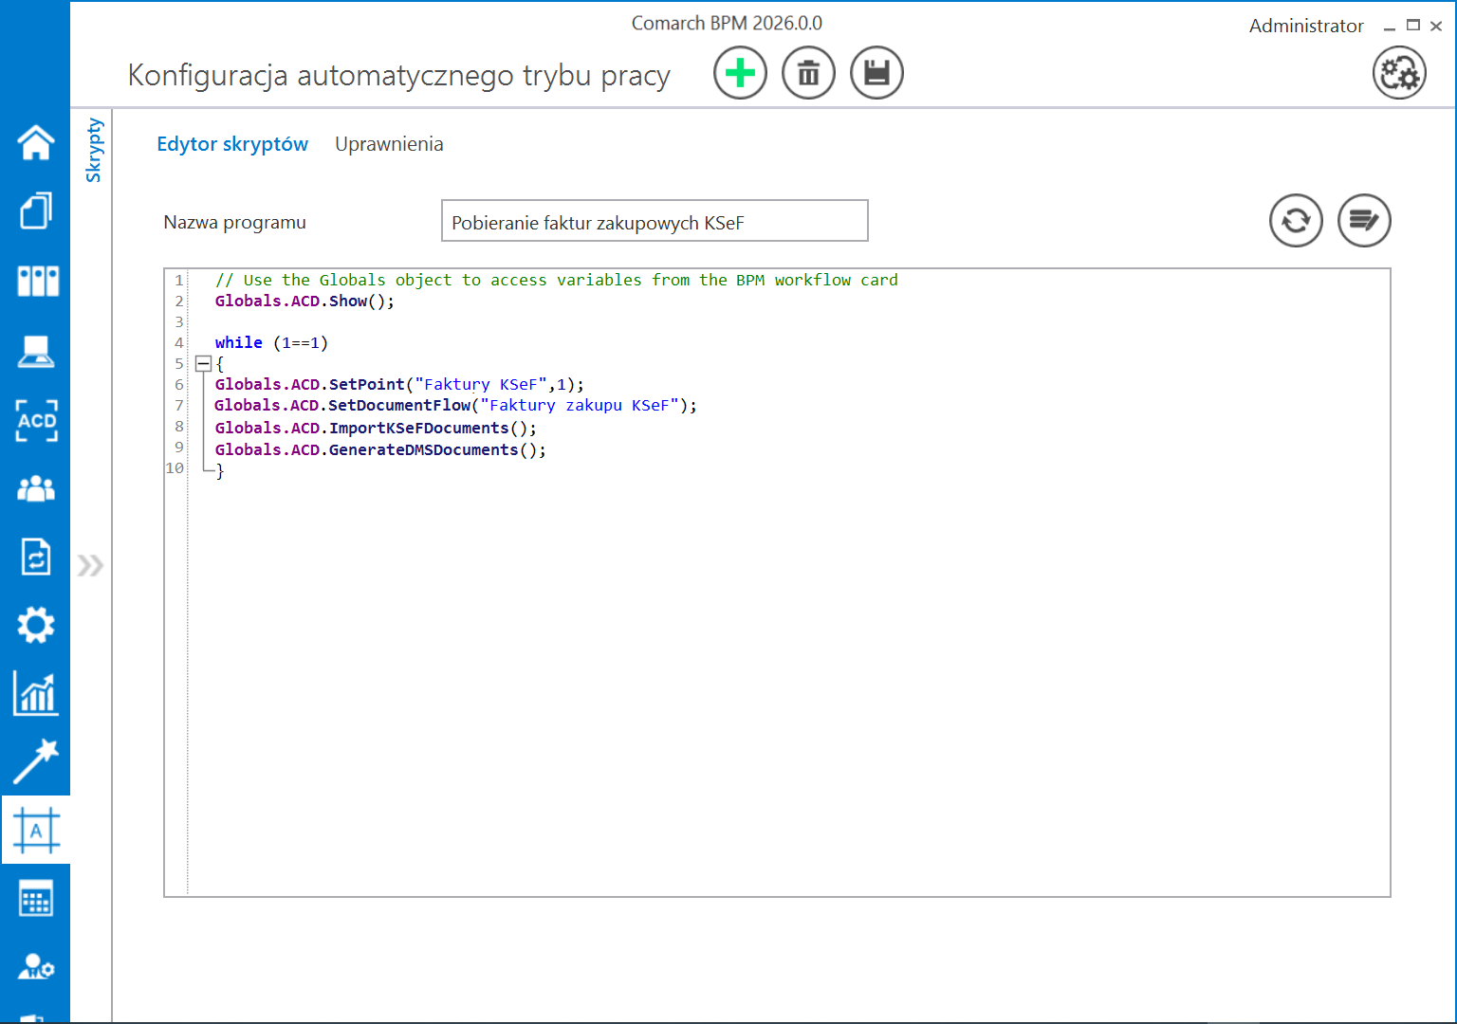Click the edit script list-pencil icon
The image size is (1457, 1024).
pos(1364,221)
